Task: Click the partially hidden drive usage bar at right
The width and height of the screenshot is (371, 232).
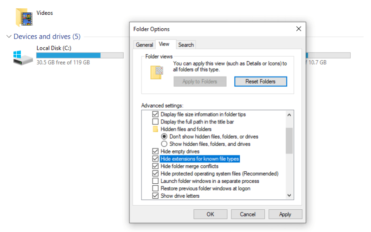Action: click(x=328, y=55)
